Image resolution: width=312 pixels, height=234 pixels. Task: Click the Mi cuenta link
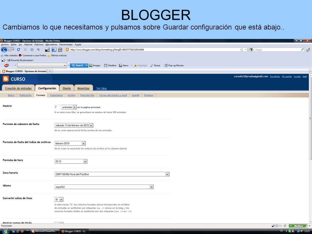click(x=287, y=76)
